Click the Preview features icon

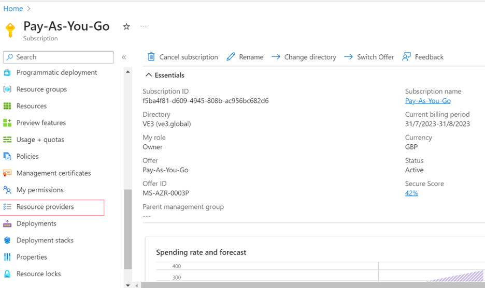tap(7, 123)
